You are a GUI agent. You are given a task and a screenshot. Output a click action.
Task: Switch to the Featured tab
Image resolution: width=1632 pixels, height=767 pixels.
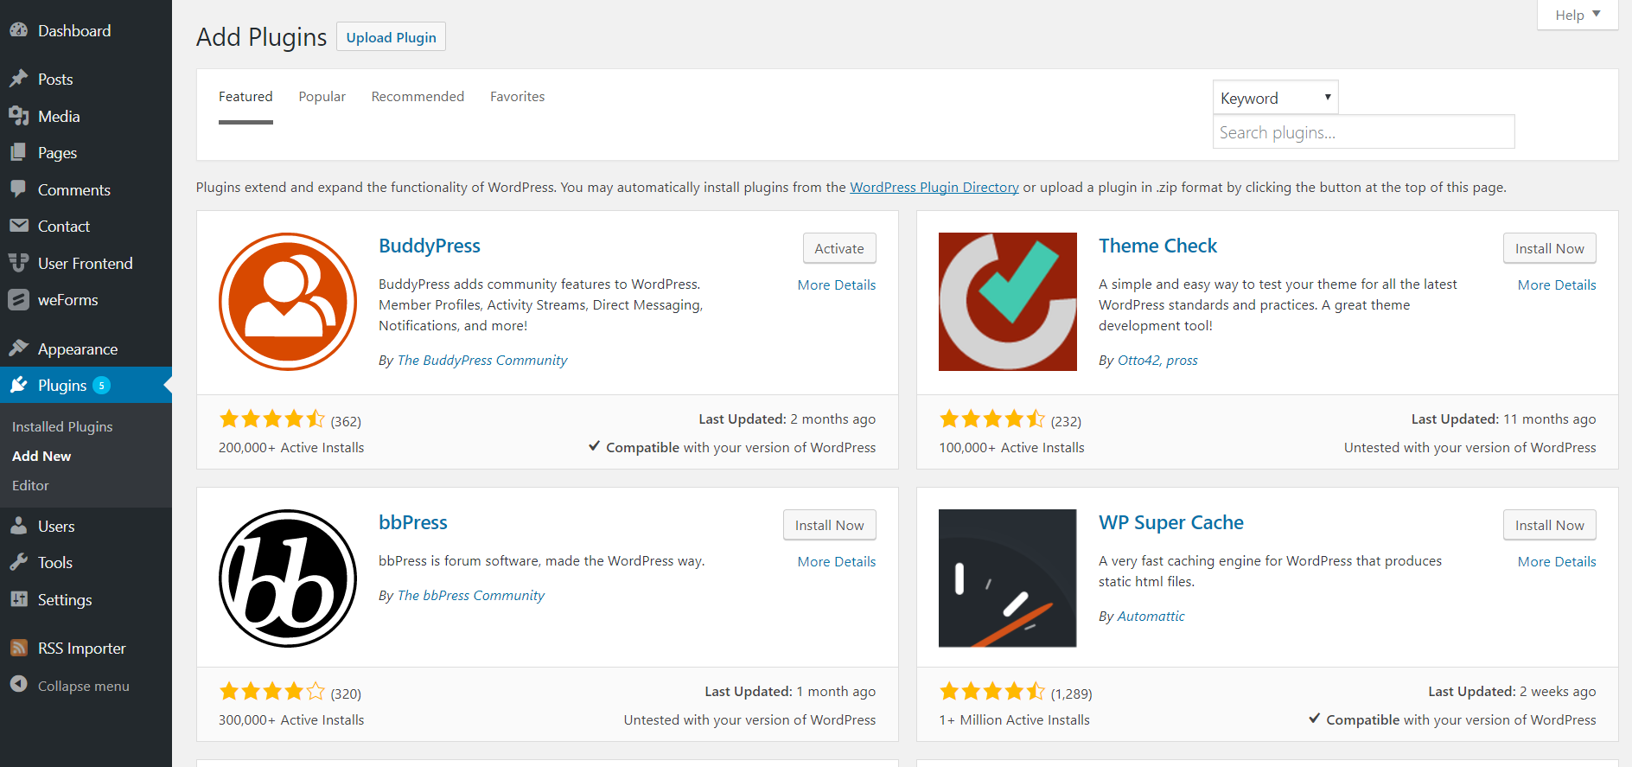[245, 97]
